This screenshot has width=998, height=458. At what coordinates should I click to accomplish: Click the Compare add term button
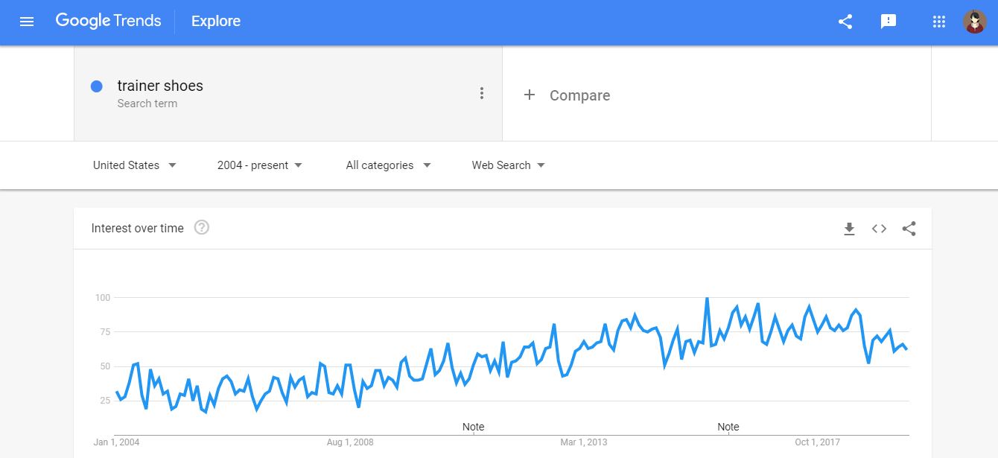click(x=567, y=95)
